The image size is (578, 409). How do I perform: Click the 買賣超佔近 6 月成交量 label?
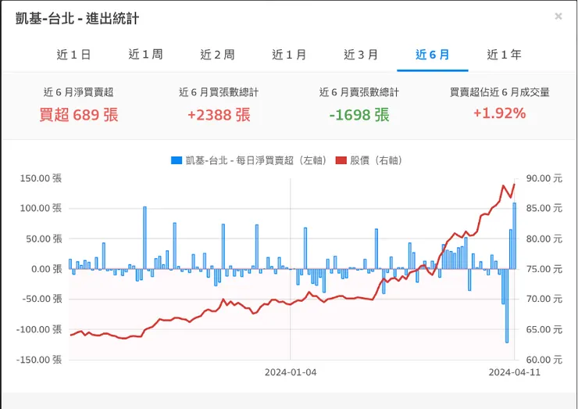[499, 92]
